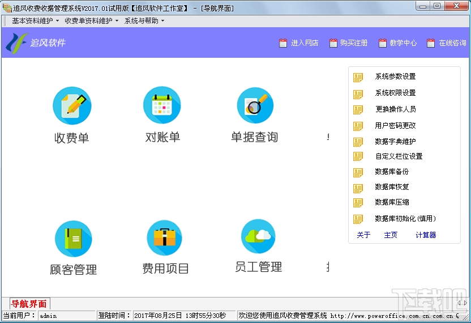Click the 主页 link

[x=391, y=235]
